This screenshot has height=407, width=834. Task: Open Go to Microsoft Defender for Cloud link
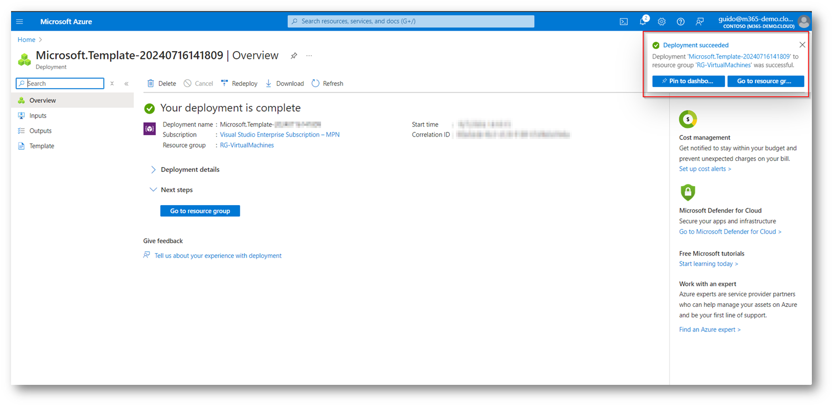pos(730,232)
